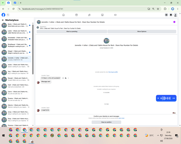The image size is (181, 144).
Task: Open the Windows Start menu
Action: click(x=3, y=135)
